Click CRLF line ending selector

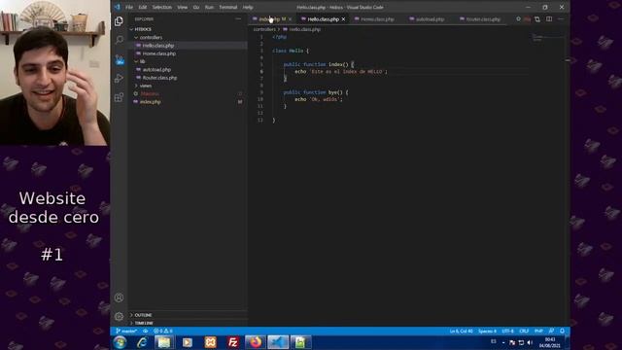[x=524, y=331]
